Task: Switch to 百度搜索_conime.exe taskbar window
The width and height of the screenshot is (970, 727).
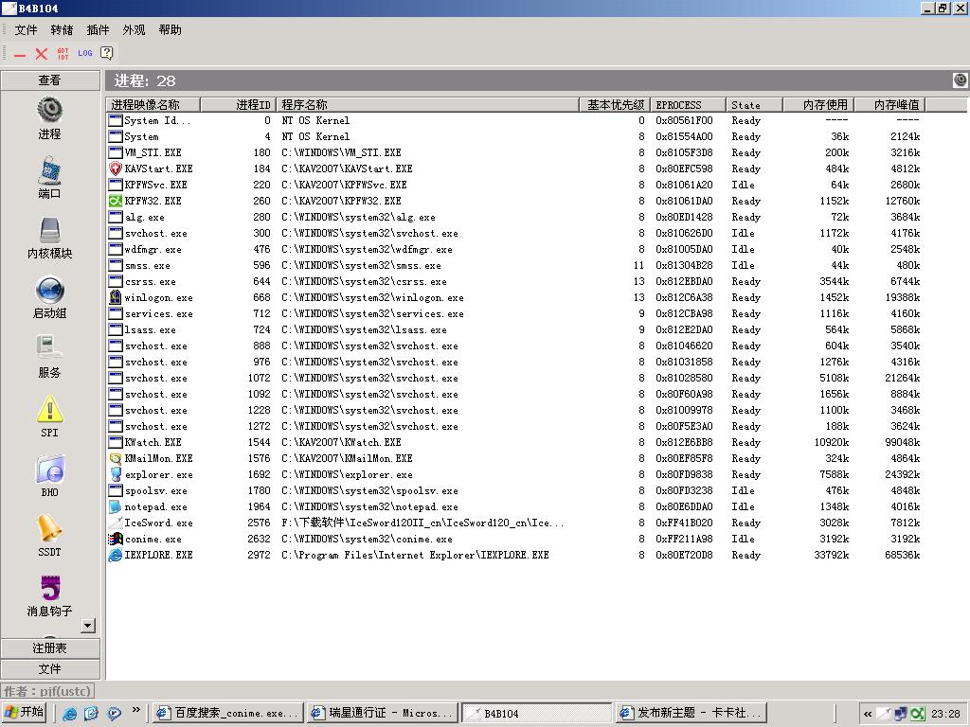Action: [227, 713]
